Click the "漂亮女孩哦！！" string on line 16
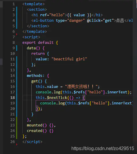This screenshot has width=137, height=154. (x=81, y=87)
